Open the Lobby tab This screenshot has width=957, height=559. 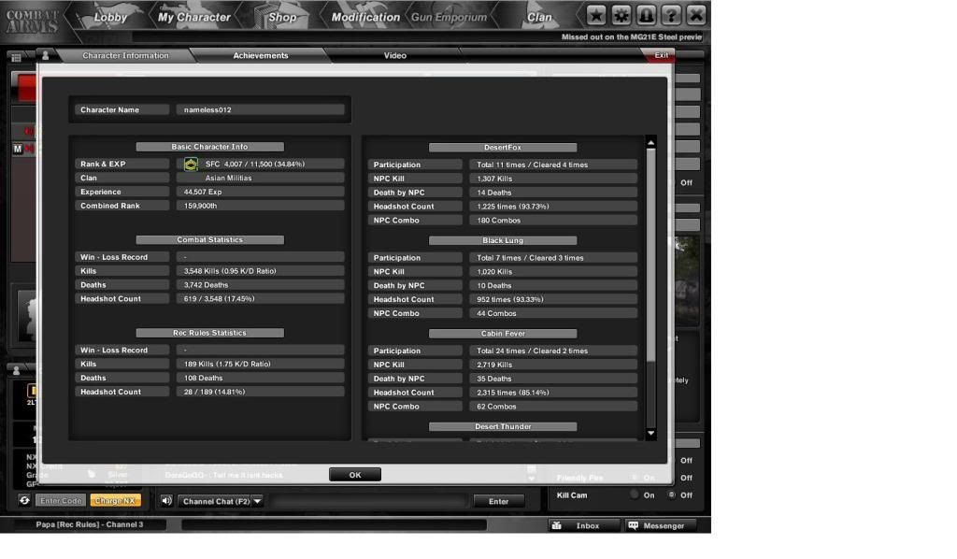(110, 17)
